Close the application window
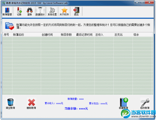Screen dimensions: 156x120 click(x=149, y=2)
